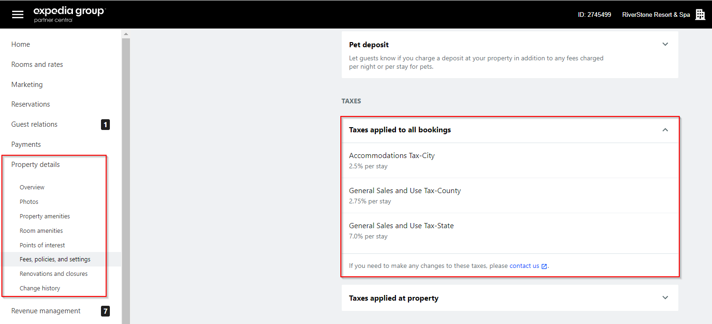Open the Photos subpage
712x324 pixels.
tap(29, 202)
